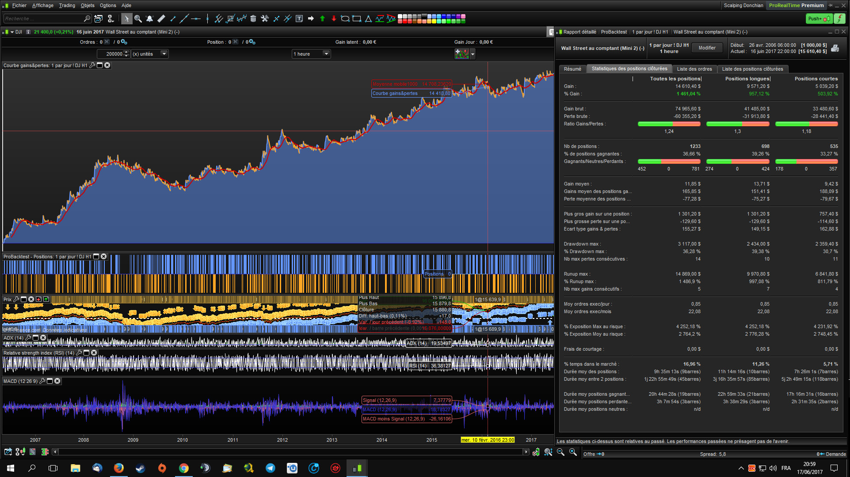The width and height of the screenshot is (850, 477).
Task: Switch to the Résumé tab
Action: pyautogui.click(x=572, y=69)
